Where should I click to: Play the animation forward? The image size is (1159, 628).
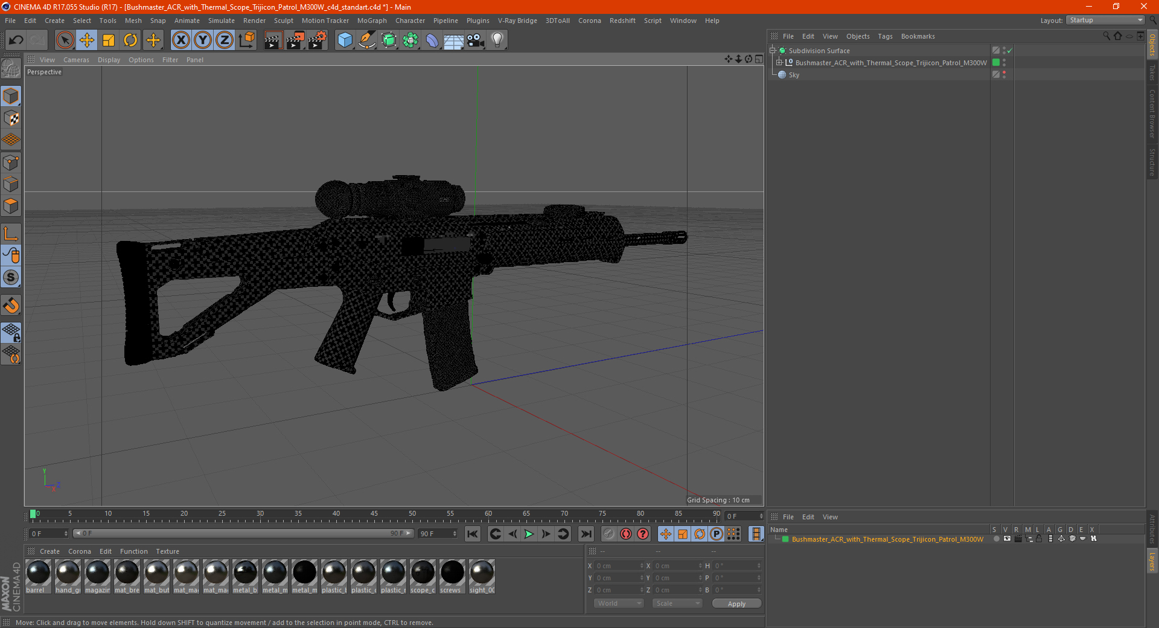pos(529,534)
